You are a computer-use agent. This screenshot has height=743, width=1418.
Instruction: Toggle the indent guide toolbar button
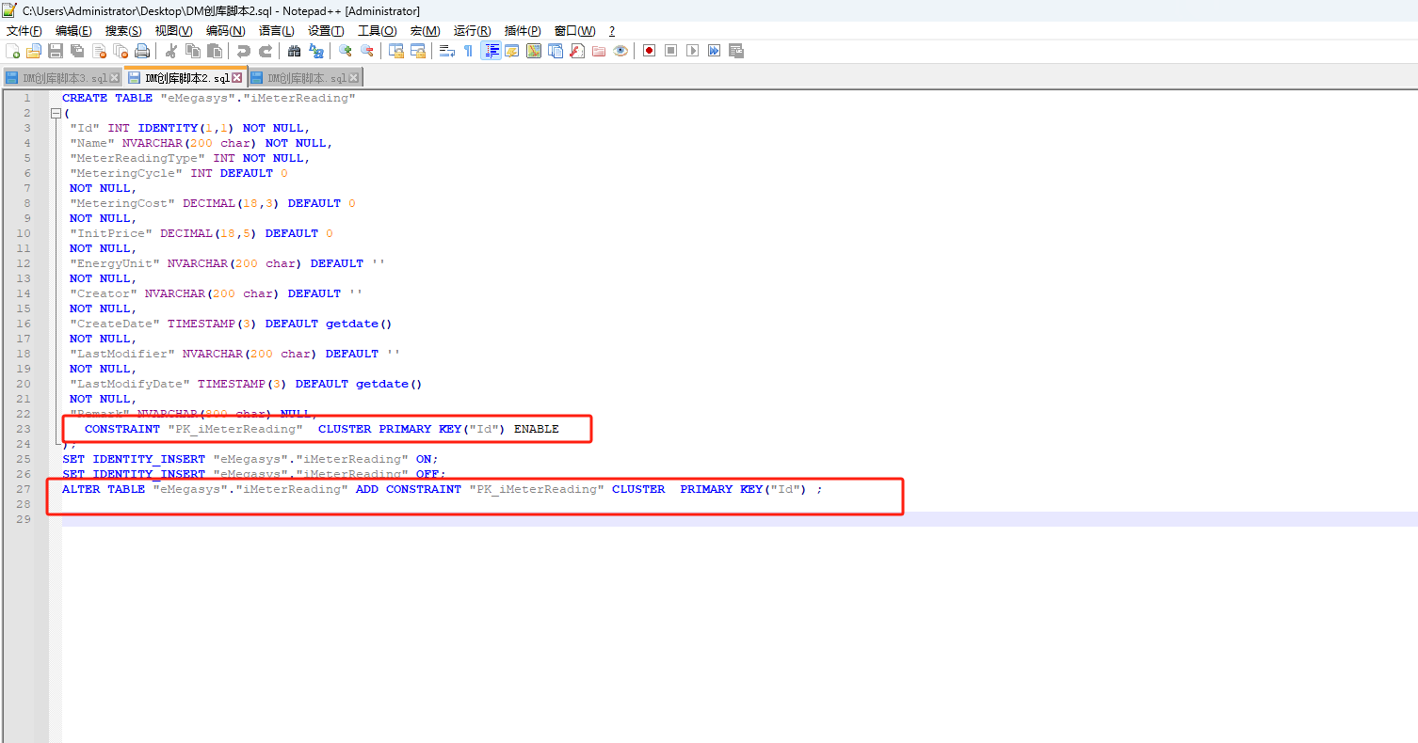pyautogui.click(x=491, y=51)
